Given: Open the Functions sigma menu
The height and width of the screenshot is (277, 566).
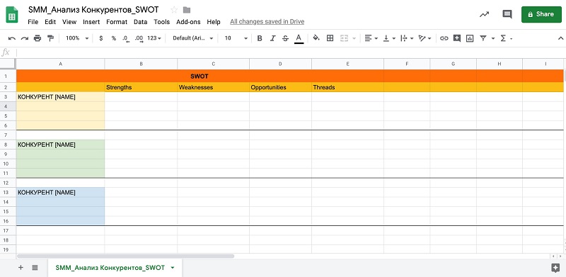Looking at the screenshot, I should pos(506,38).
